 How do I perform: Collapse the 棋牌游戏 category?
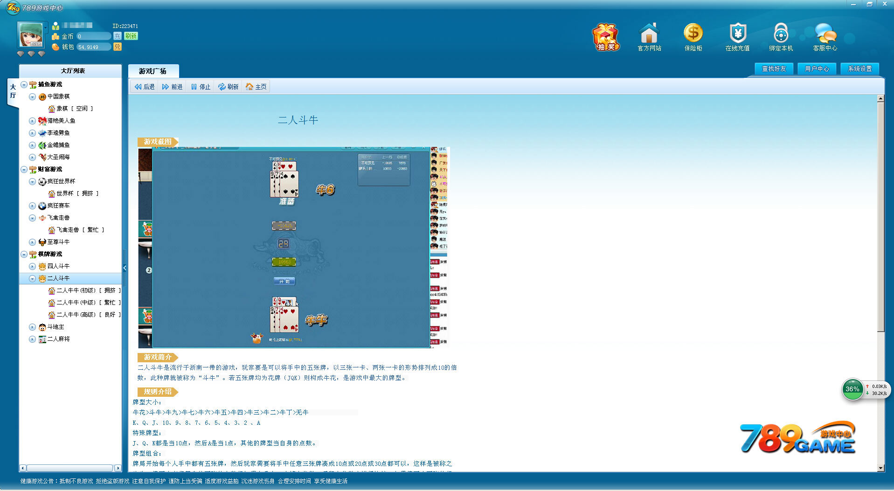click(24, 254)
